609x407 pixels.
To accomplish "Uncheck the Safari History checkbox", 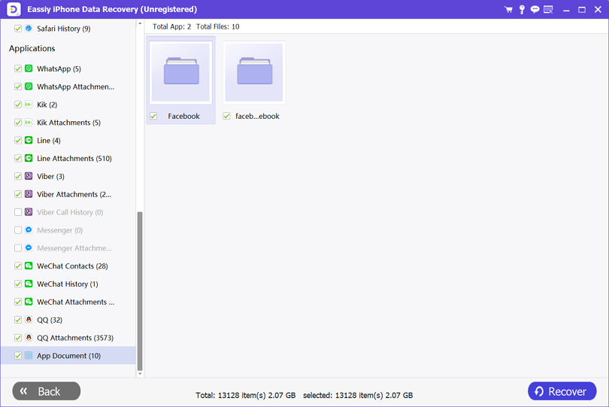I will coord(18,29).
